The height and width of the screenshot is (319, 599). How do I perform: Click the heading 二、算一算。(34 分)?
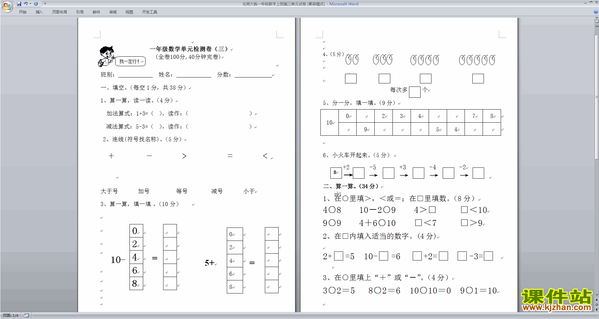click(351, 186)
